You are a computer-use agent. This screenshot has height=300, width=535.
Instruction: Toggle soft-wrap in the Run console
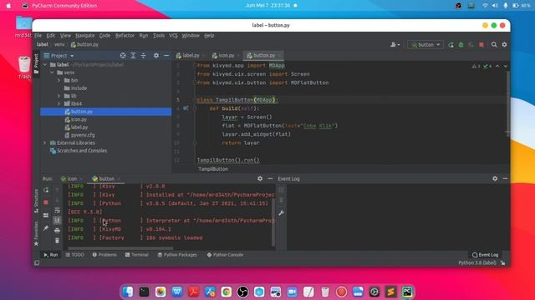pyautogui.click(x=57, y=211)
